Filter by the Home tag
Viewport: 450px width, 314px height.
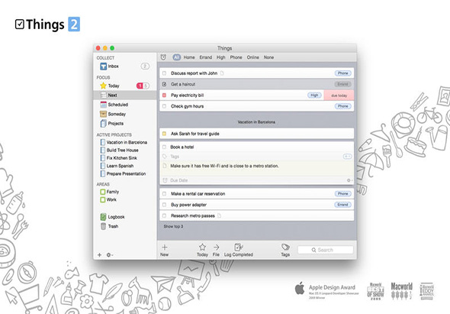click(189, 57)
